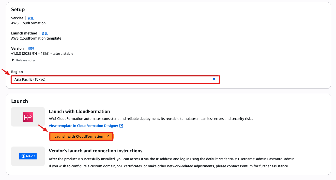Image resolution: width=336 pixels, height=180 pixels.
Task: Click external link icon beside View template
Action: coord(121,126)
